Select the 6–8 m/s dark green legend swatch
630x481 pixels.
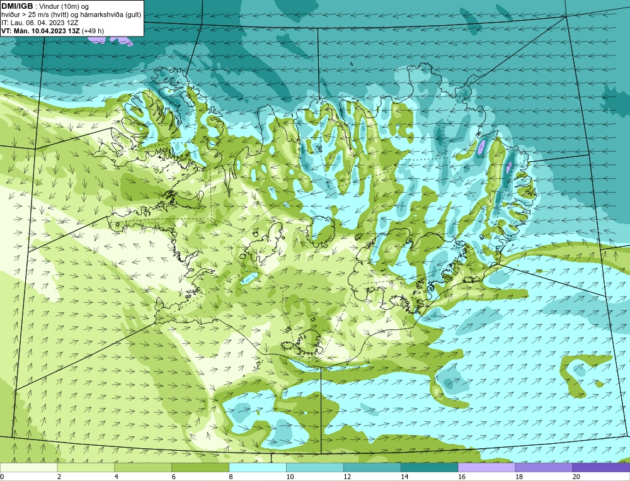pyautogui.click(x=200, y=467)
